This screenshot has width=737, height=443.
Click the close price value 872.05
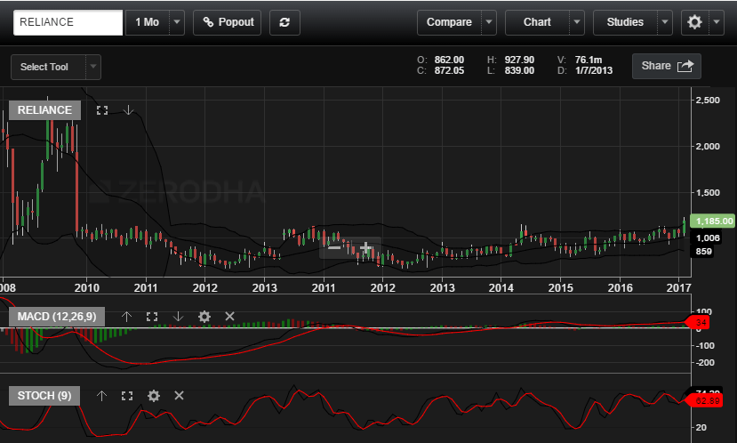click(x=449, y=70)
